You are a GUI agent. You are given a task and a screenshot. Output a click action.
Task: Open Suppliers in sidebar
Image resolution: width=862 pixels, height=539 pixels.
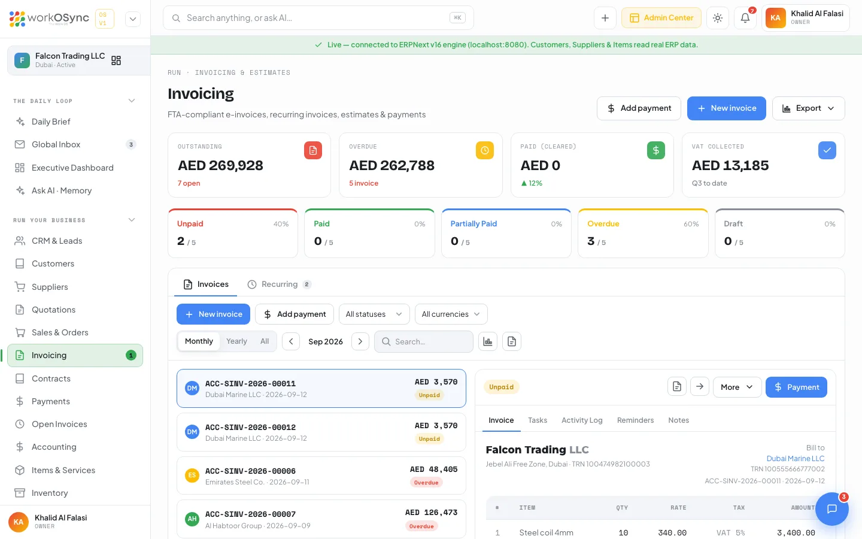point(75,287)
